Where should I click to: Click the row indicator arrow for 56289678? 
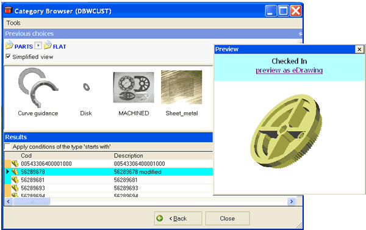[7, 171]
